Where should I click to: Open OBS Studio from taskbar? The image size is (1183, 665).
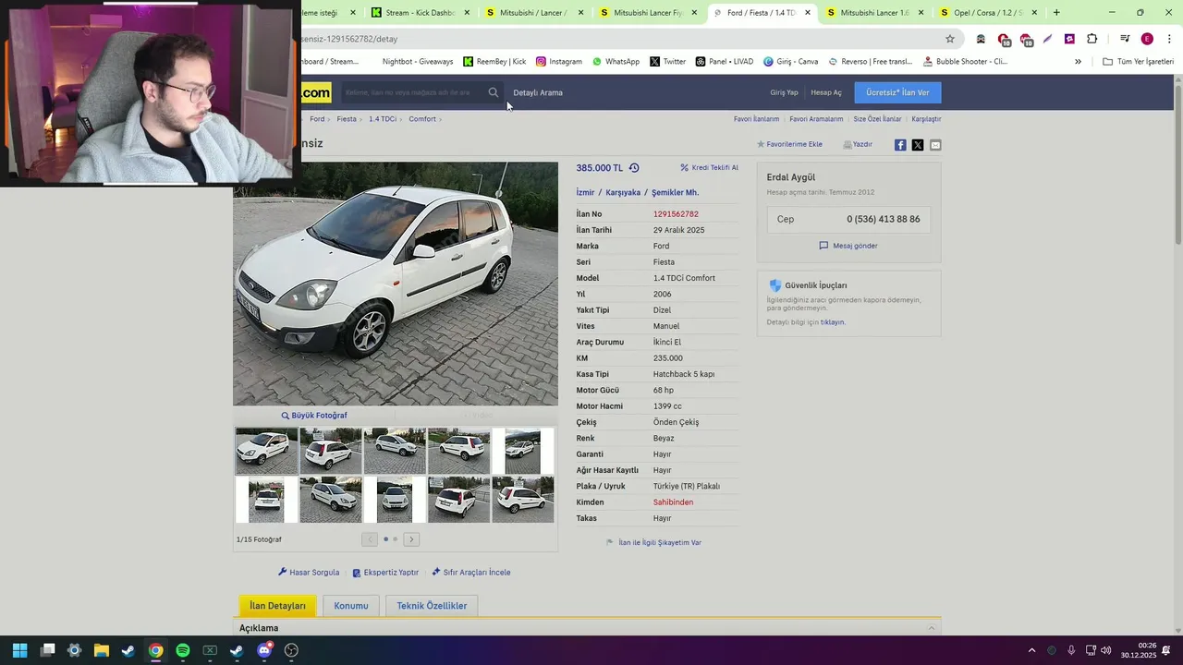tap(291, 650)
